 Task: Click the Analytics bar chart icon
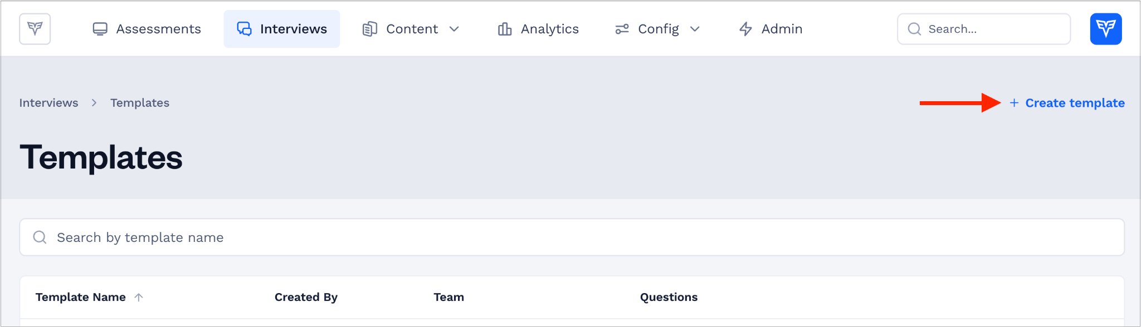coord(505,29)
